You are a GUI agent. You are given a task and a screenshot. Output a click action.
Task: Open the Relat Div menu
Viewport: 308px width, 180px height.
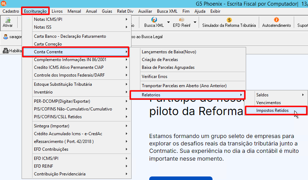click(x=125, y=11)
